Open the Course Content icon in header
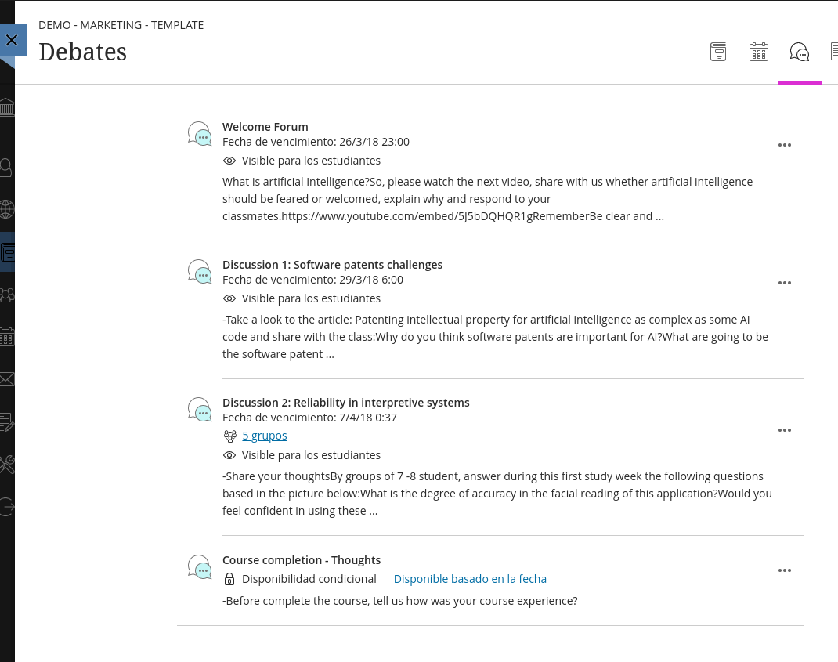The width and height of the screenshot is (838, 662). (x=718, y=52)
